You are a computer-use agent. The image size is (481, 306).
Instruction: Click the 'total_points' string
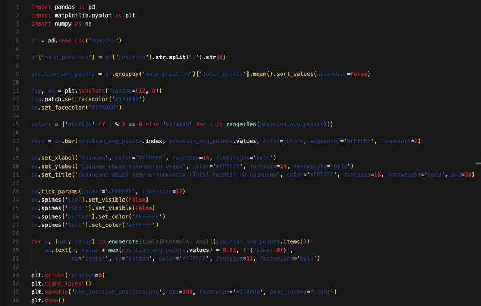223,74
